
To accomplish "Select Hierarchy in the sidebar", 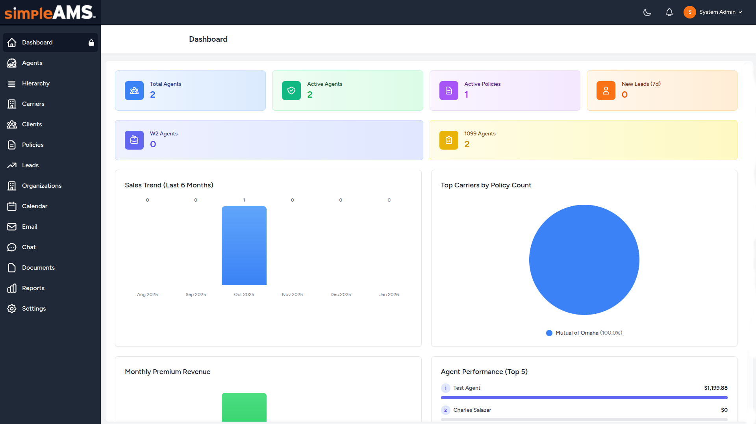I will click(x=36, y=83).
